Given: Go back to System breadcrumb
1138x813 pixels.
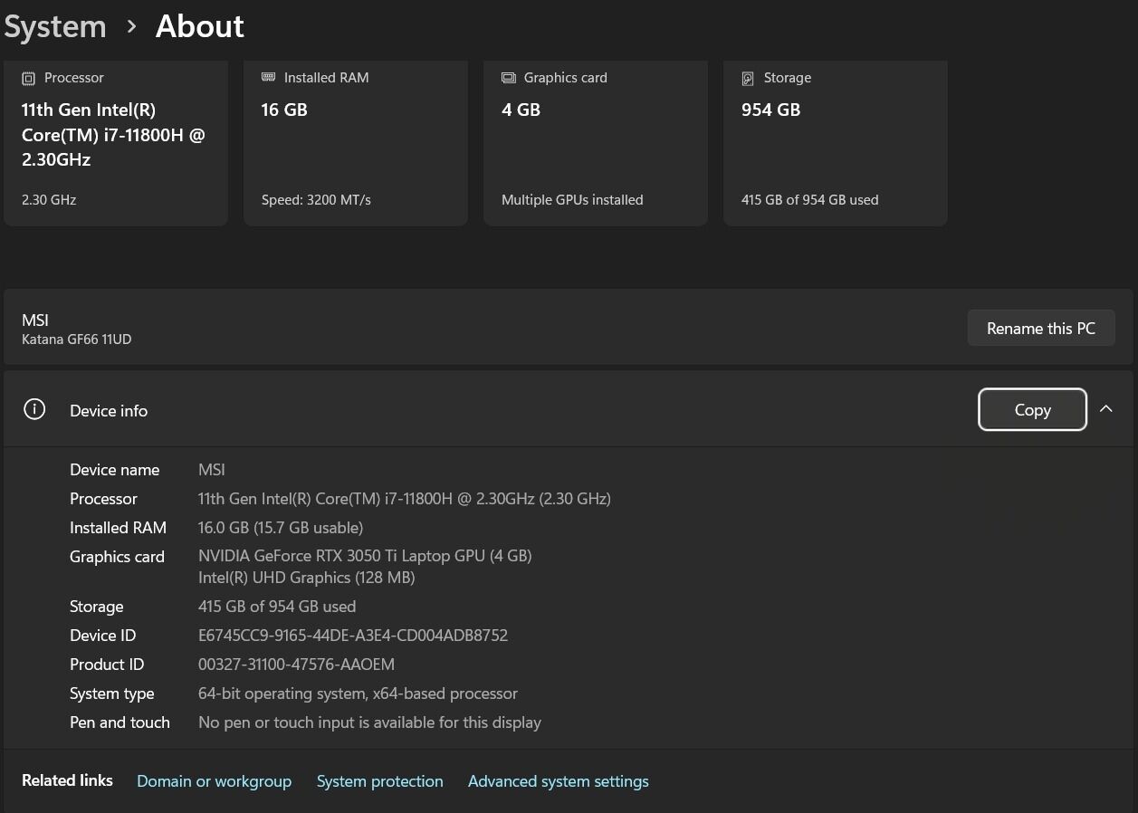Looking at the screenshot, I should pyautogui.click(x=55, y=26).
